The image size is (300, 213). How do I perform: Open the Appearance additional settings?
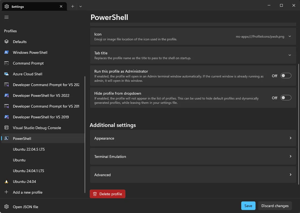click(x=193, y=138)
